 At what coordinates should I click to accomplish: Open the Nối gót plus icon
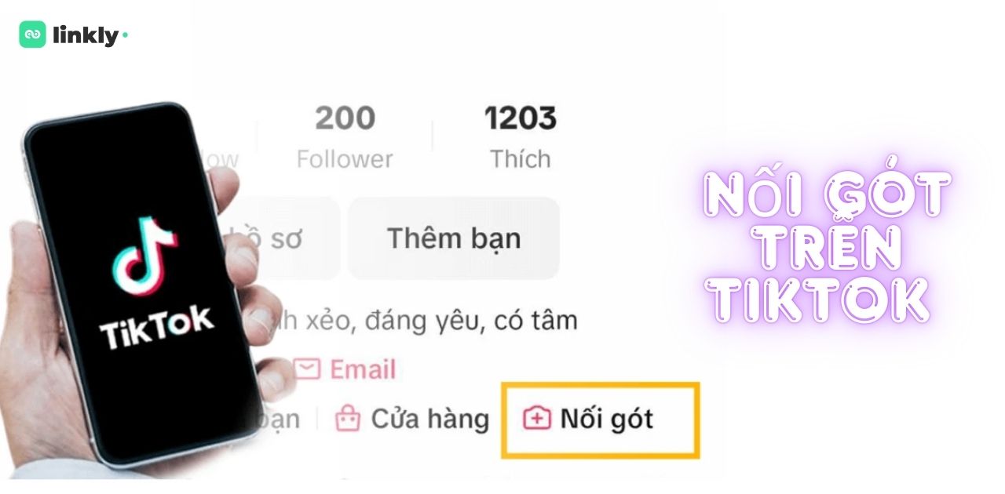pos(537,419)
